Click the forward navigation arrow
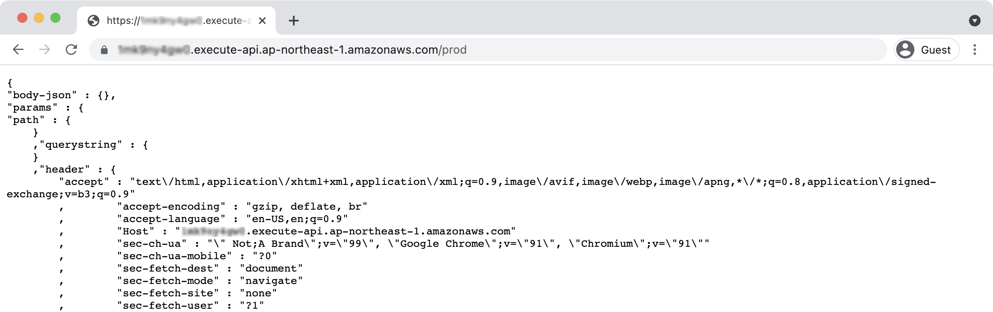 45,50
